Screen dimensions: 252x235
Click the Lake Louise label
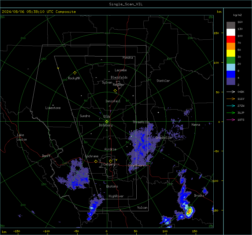coord(22,137)
